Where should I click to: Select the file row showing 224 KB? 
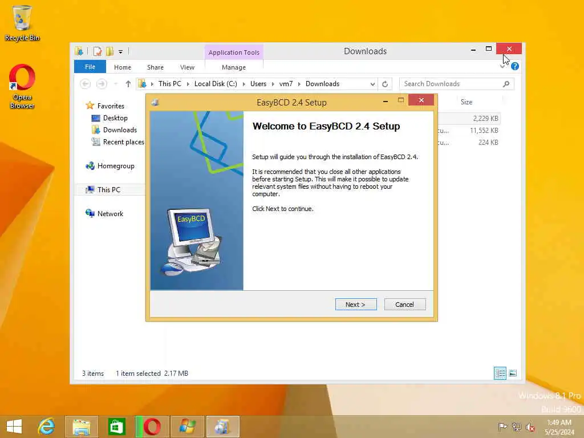[469, 142]
